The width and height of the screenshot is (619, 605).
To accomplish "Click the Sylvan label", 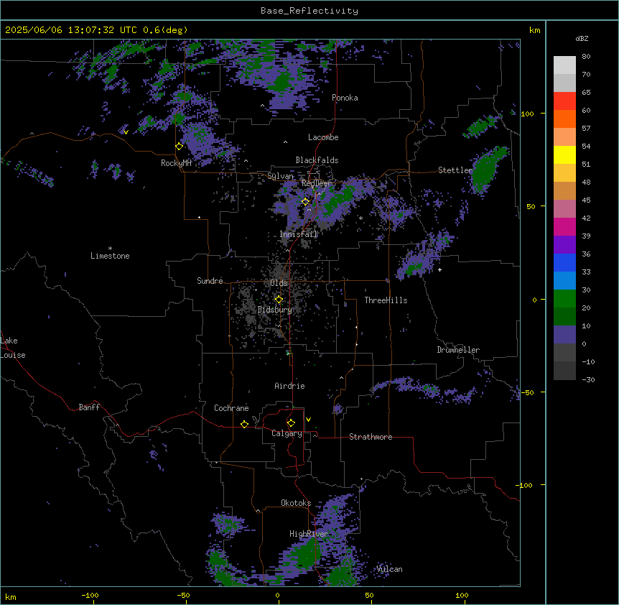I will click(x=280, y=176).
